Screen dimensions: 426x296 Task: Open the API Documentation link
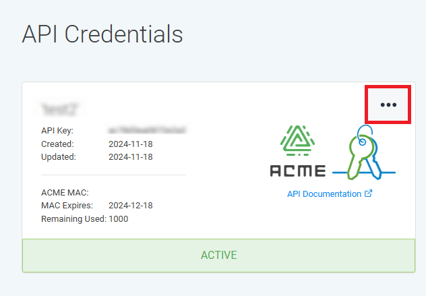click(x=324, y=194)
